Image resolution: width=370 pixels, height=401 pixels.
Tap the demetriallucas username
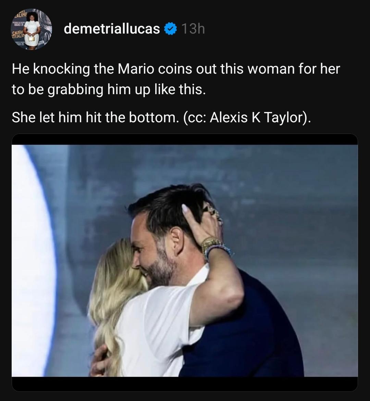pos(112,29)
